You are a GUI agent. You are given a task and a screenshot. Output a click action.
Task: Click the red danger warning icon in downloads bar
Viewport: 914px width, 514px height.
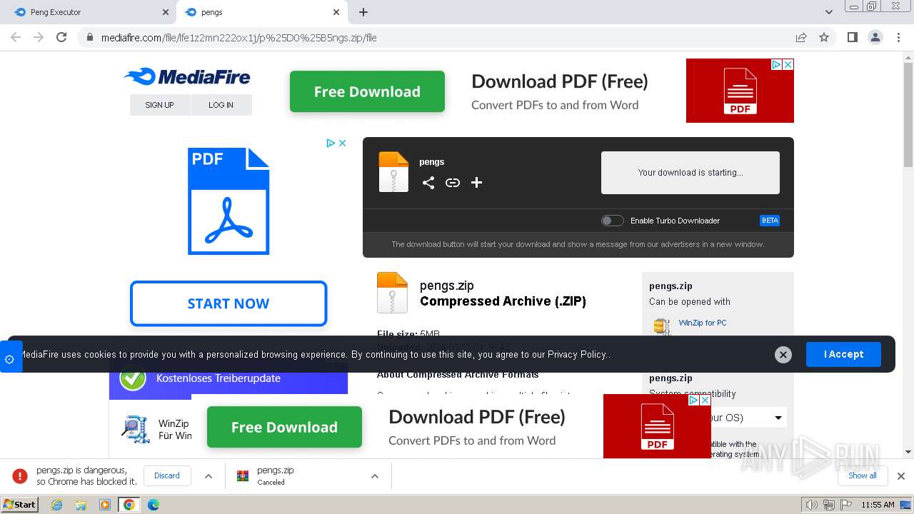(20, 476)
